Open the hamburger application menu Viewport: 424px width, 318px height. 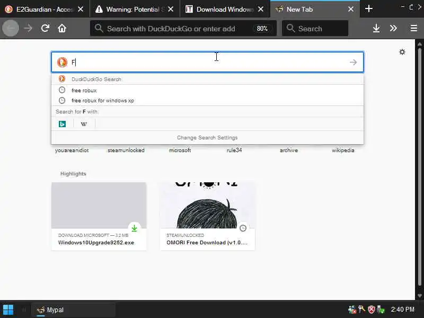pyautogui.click(x=414, y=28)
